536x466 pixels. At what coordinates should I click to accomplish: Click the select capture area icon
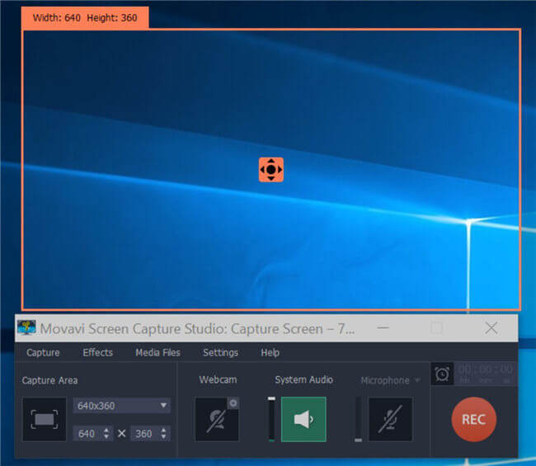coord(44,419)
